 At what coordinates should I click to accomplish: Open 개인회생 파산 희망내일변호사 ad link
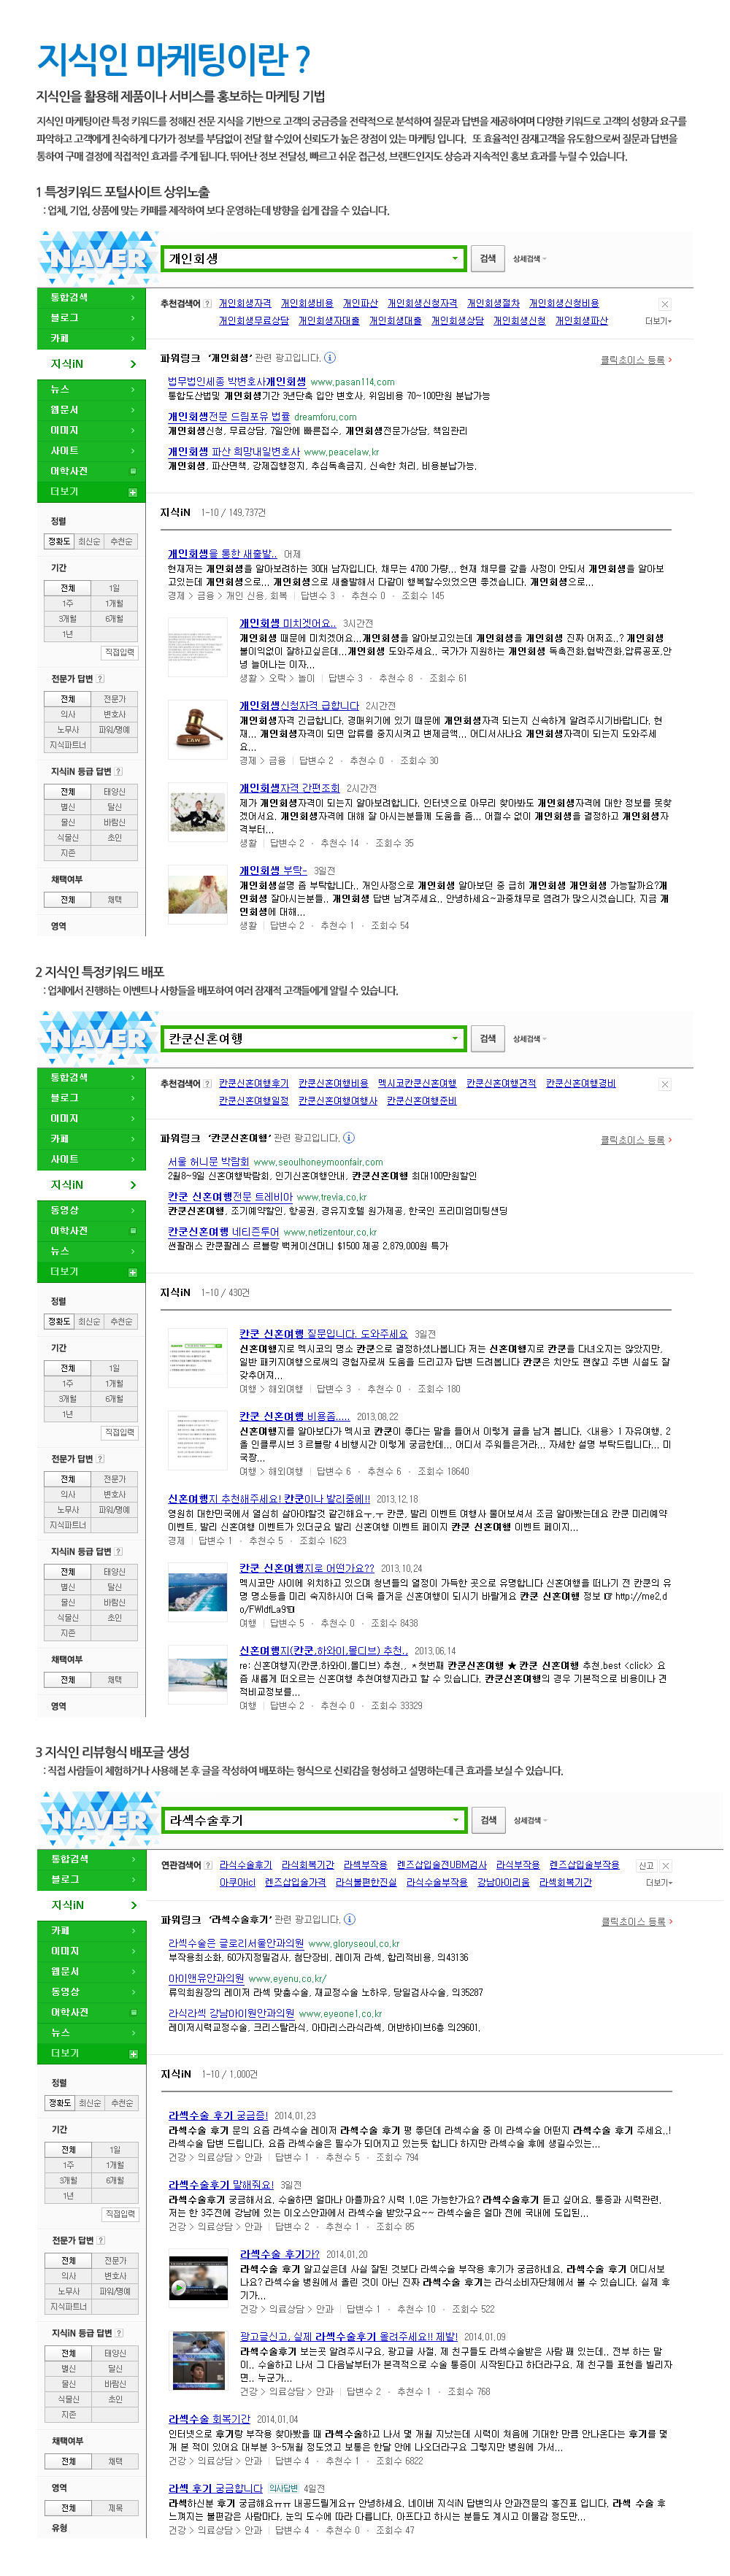point(233,451)
